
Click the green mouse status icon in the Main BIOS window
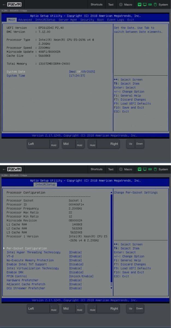pos(155,5)
